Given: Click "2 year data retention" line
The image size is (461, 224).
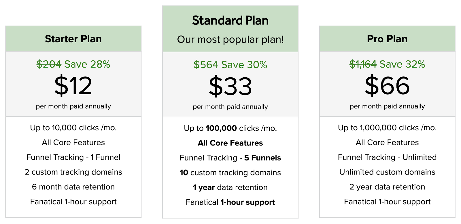Looking at the screenshot, I should (x=387, y=187).
